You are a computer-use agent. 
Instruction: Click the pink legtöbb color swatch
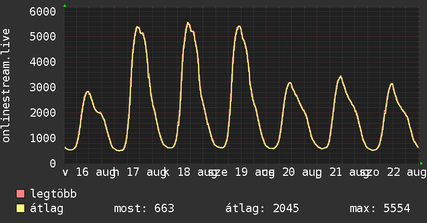pyautogui.click(x=20, y=193)
